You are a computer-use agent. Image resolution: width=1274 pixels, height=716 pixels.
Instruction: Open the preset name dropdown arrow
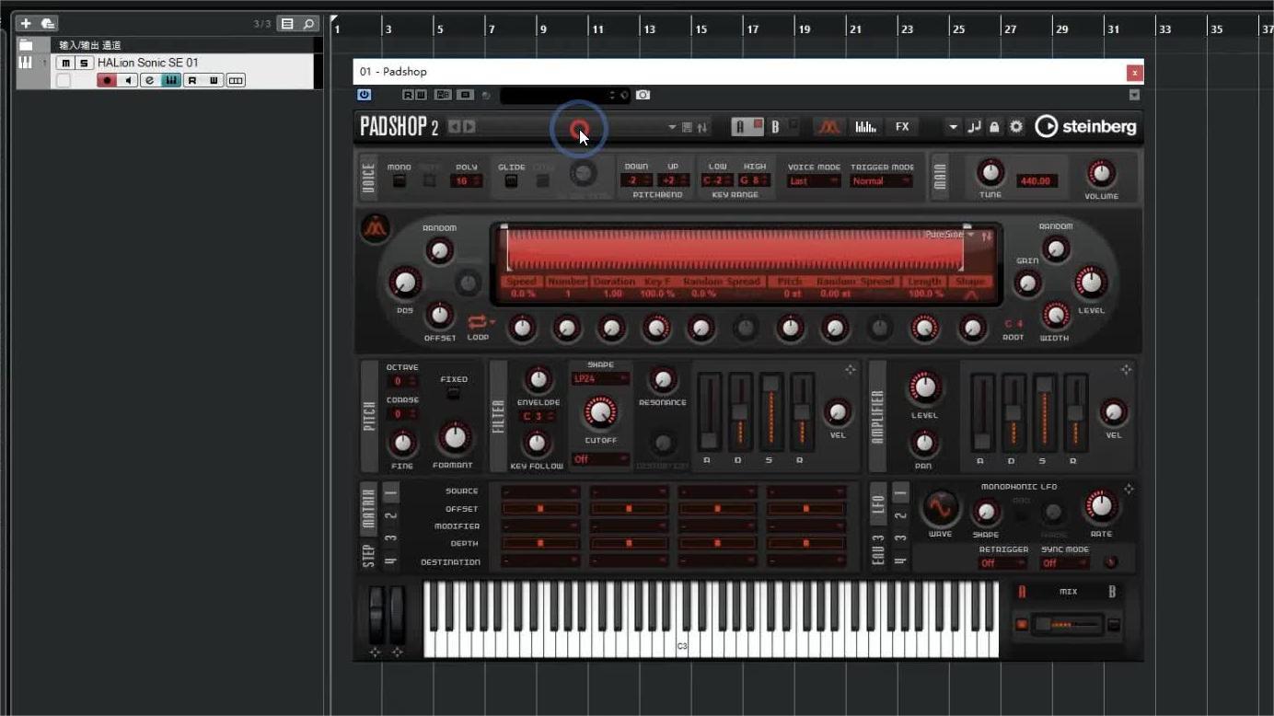[672, 127]
